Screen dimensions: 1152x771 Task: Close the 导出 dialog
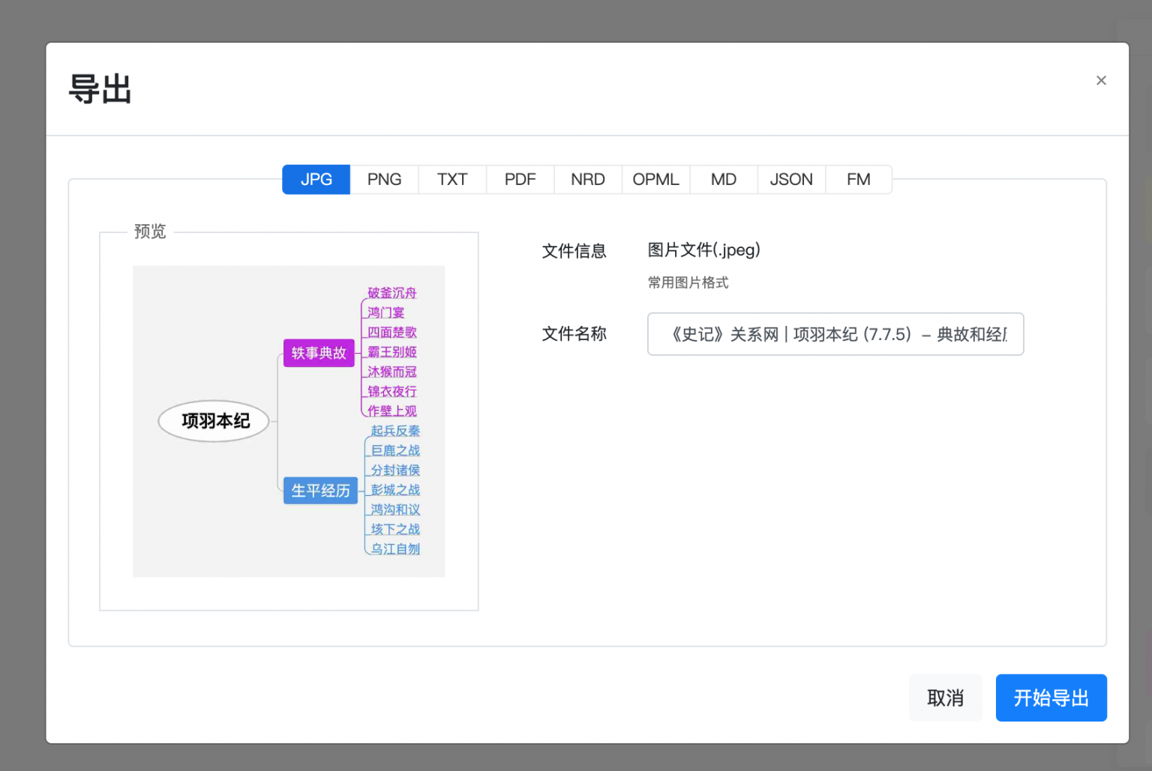pyautogui.click(x=1101, y=80)
